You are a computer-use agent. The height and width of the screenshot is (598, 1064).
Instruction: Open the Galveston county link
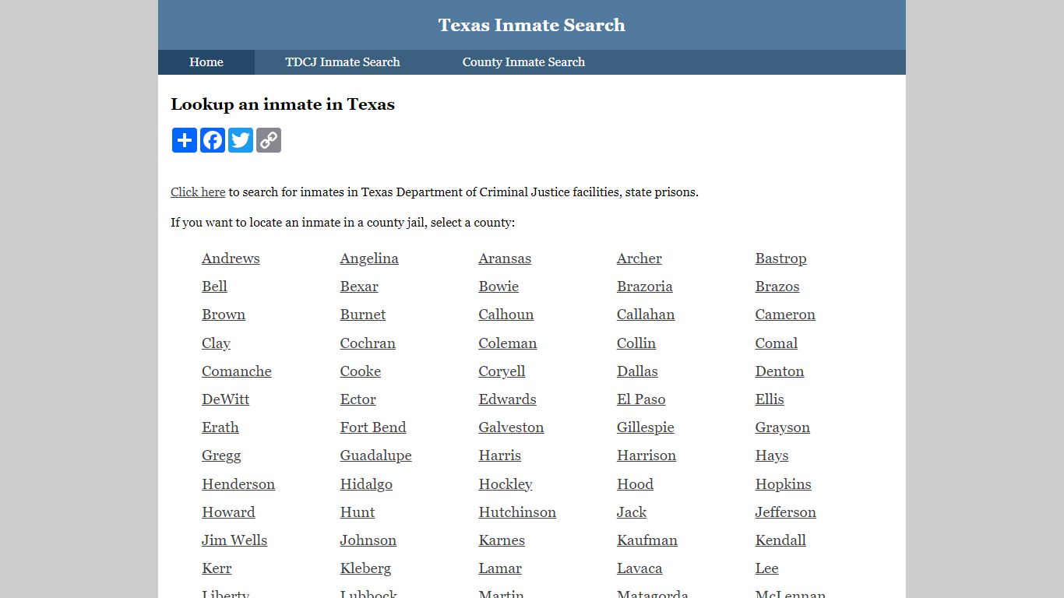tap(511, 427)
